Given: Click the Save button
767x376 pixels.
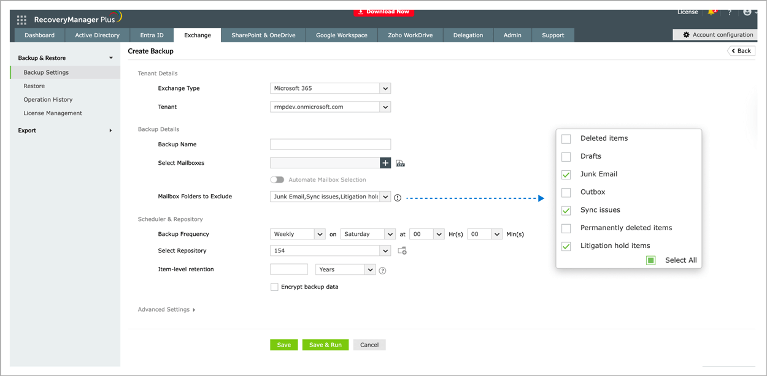Looking at the screenshot, I should coord(284,345).
